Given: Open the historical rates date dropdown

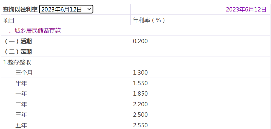Looking at the screenshot, I should 66,9.
